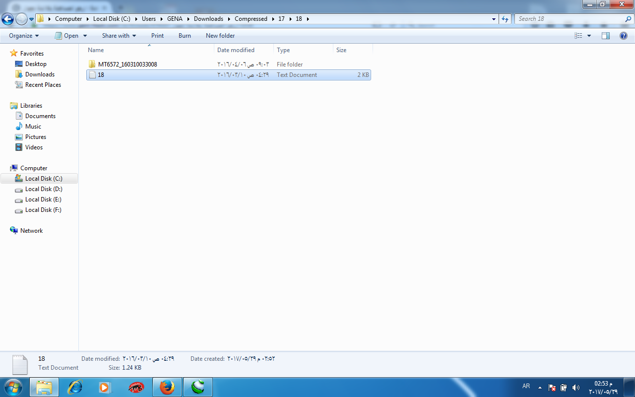635x397 pixels.
Task: Click the Forward arrow navigation button
Action: pos(21,19)
